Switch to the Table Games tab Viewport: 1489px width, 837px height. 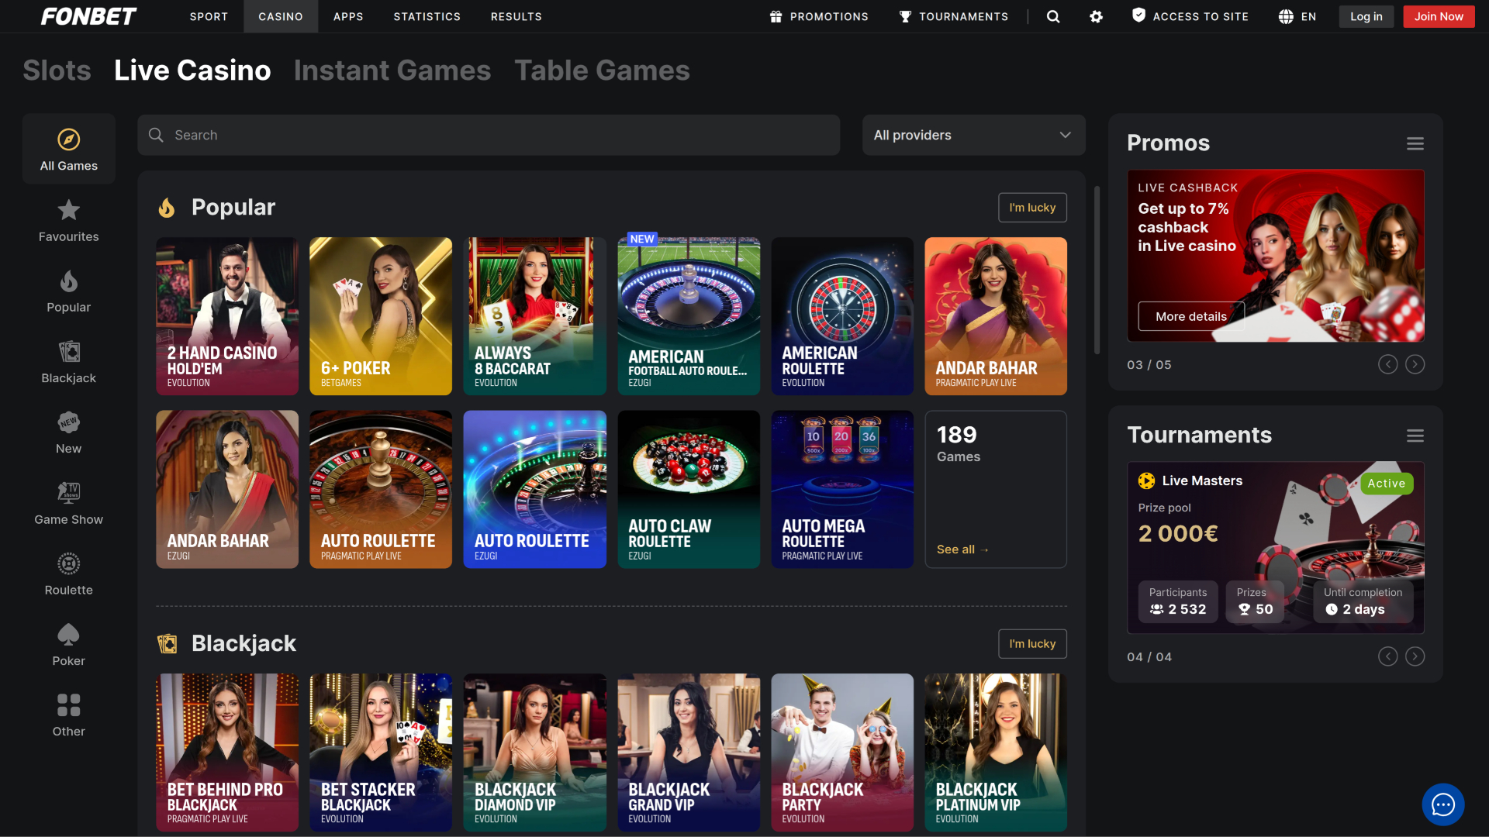click(x=602, y=70)
